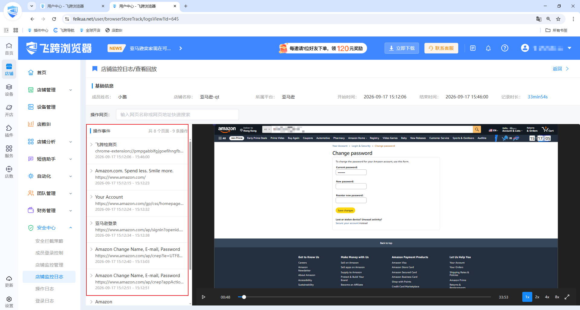Viewport: 580px width, 310px height.
Task: Enter fullscreen for the replay player
Action: coord(567,297)
